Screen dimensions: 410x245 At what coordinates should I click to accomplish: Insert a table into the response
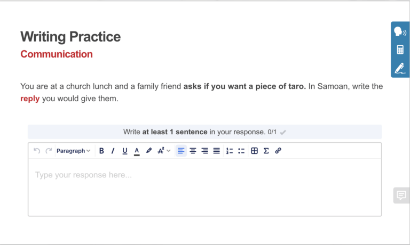[x=254, y=151]
